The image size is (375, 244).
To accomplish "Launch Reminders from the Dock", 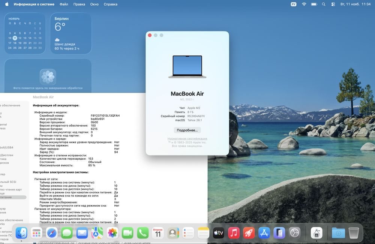I will point(188,233).
